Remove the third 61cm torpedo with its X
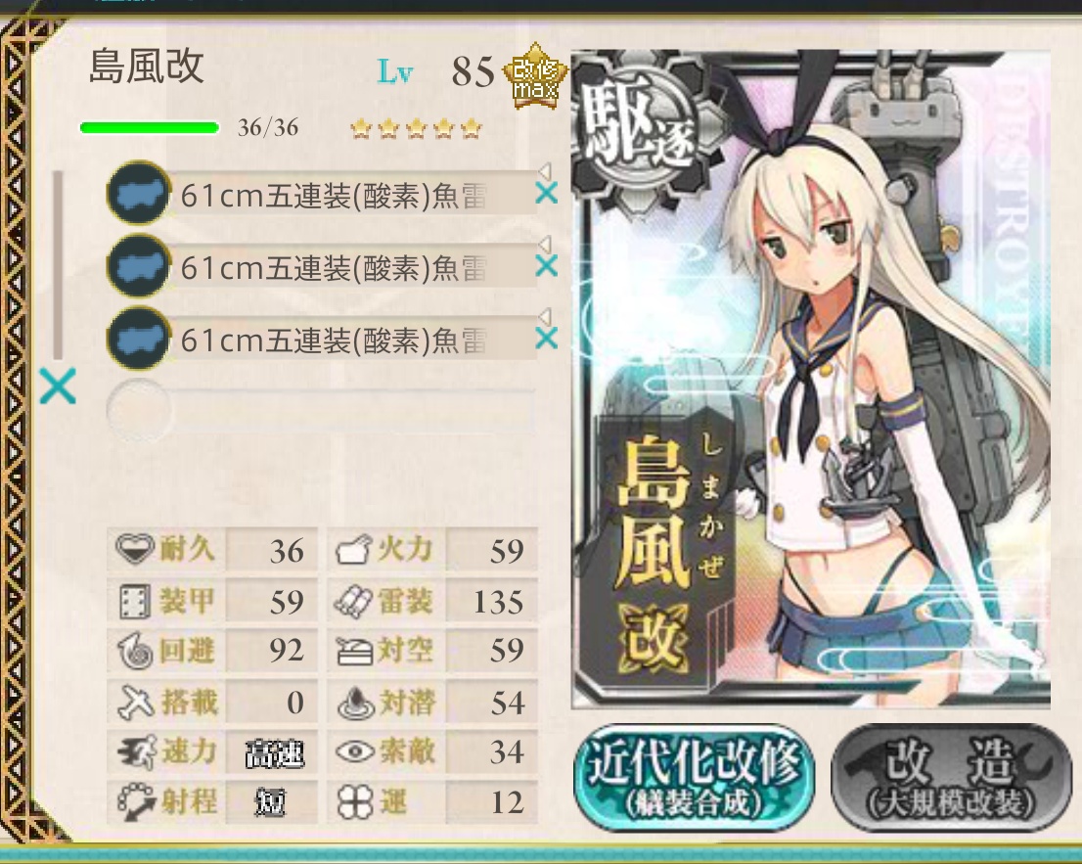Screen dimensions: 1082x864 [547, 339]
